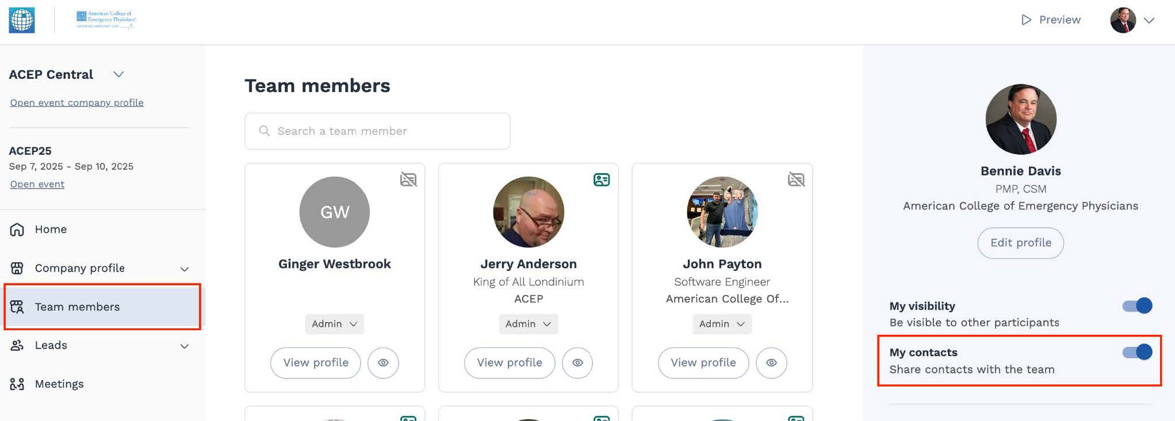The image size is (1175, 421).
Task: Click the Home sidebar icon
Action: pos(17,229)
